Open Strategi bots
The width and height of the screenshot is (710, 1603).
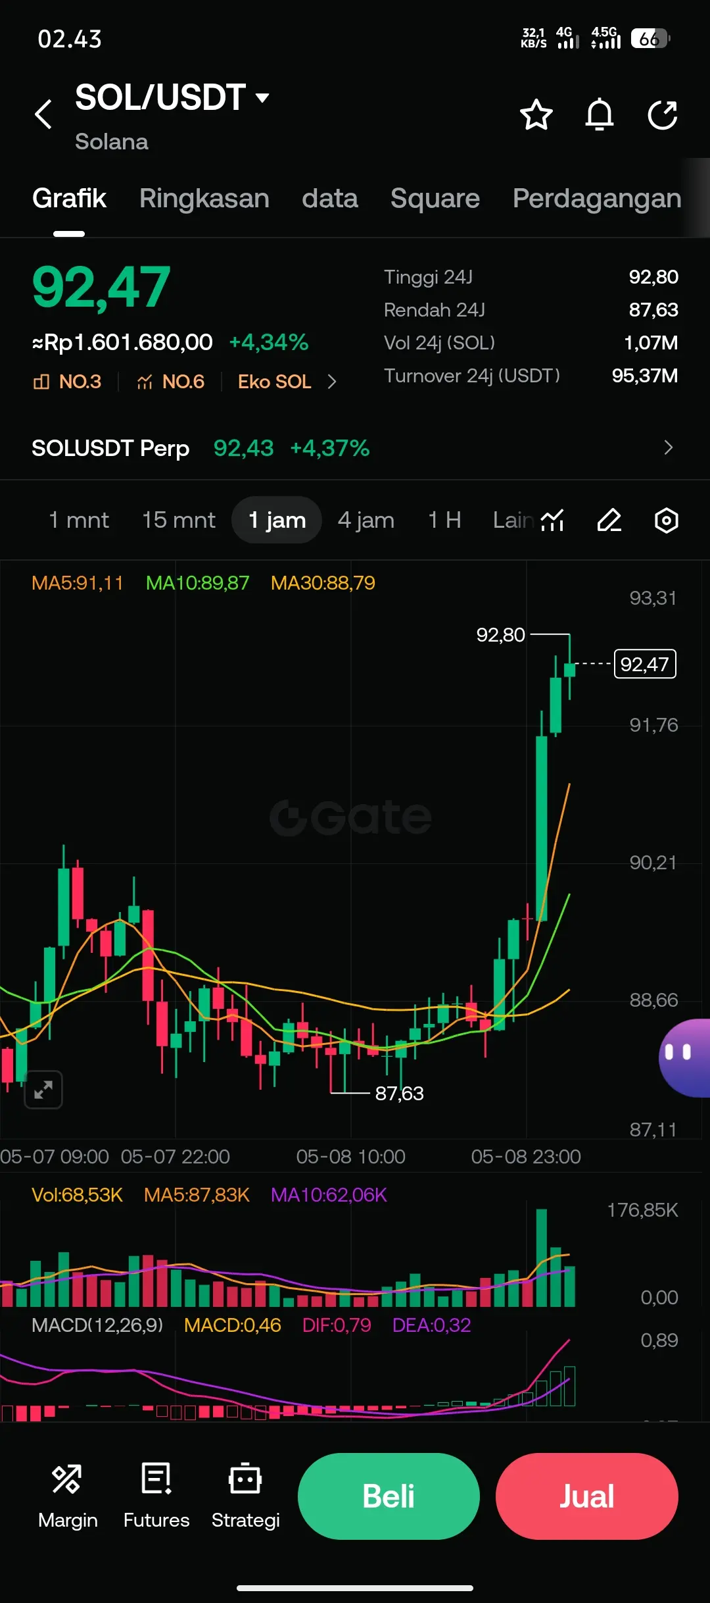[x=245, y=1496]
